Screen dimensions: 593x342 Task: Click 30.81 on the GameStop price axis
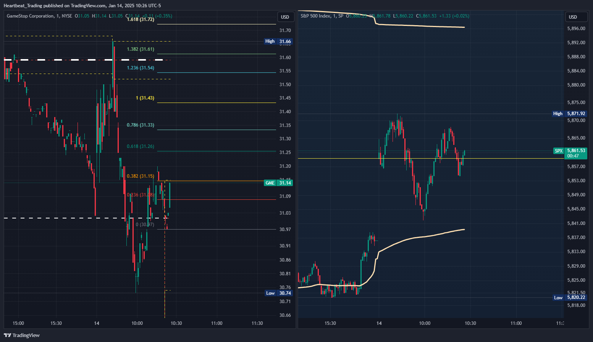(285, 274)
